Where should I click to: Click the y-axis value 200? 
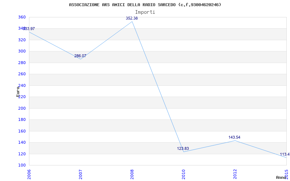click(22, 108)
